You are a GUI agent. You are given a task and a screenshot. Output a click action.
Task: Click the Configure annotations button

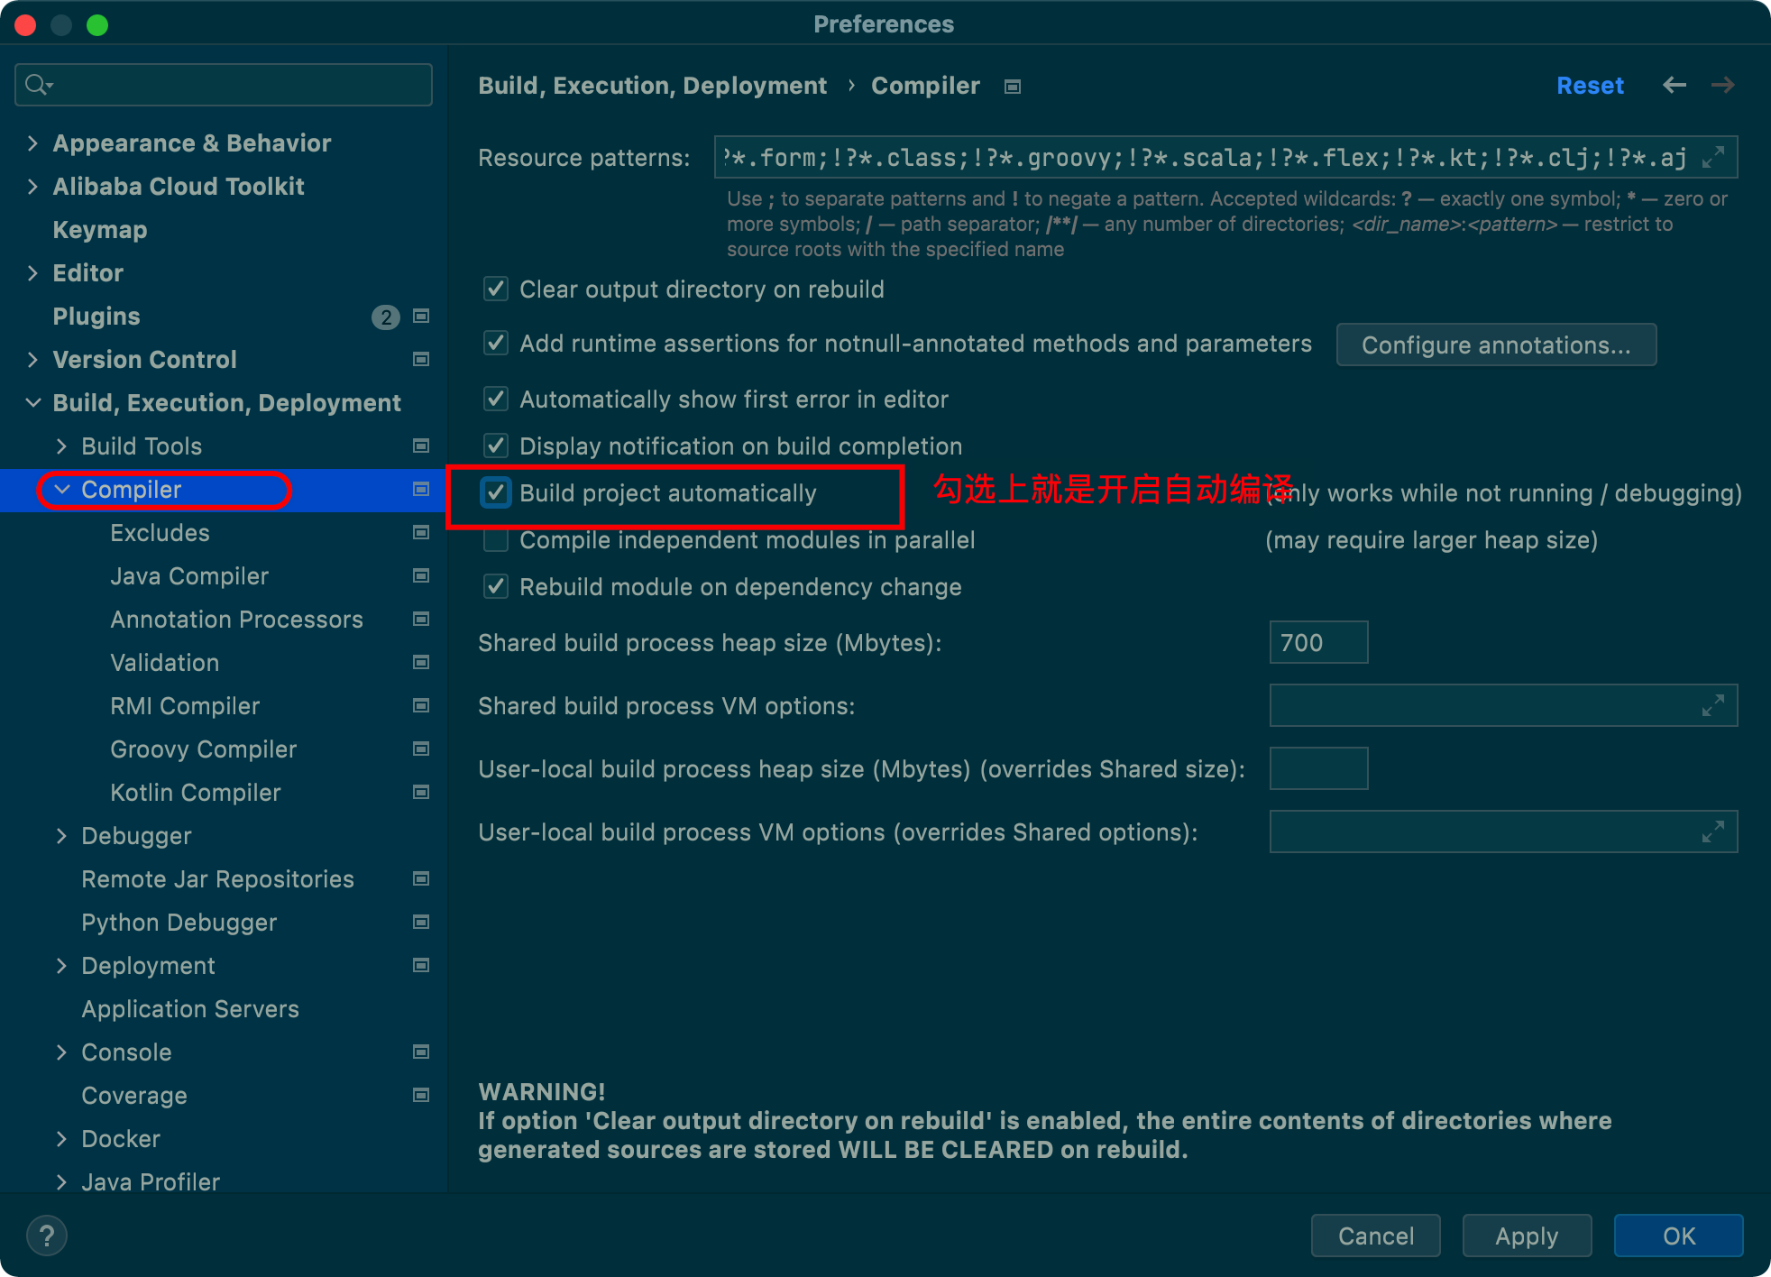pyautogui.click(x=1495, y=345)
